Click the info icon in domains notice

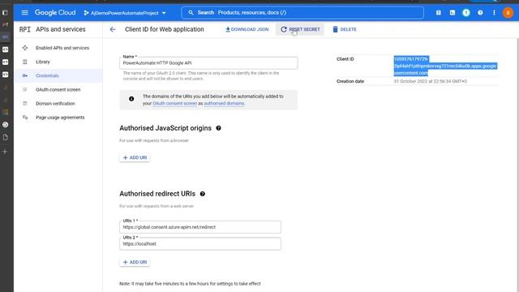131,99
